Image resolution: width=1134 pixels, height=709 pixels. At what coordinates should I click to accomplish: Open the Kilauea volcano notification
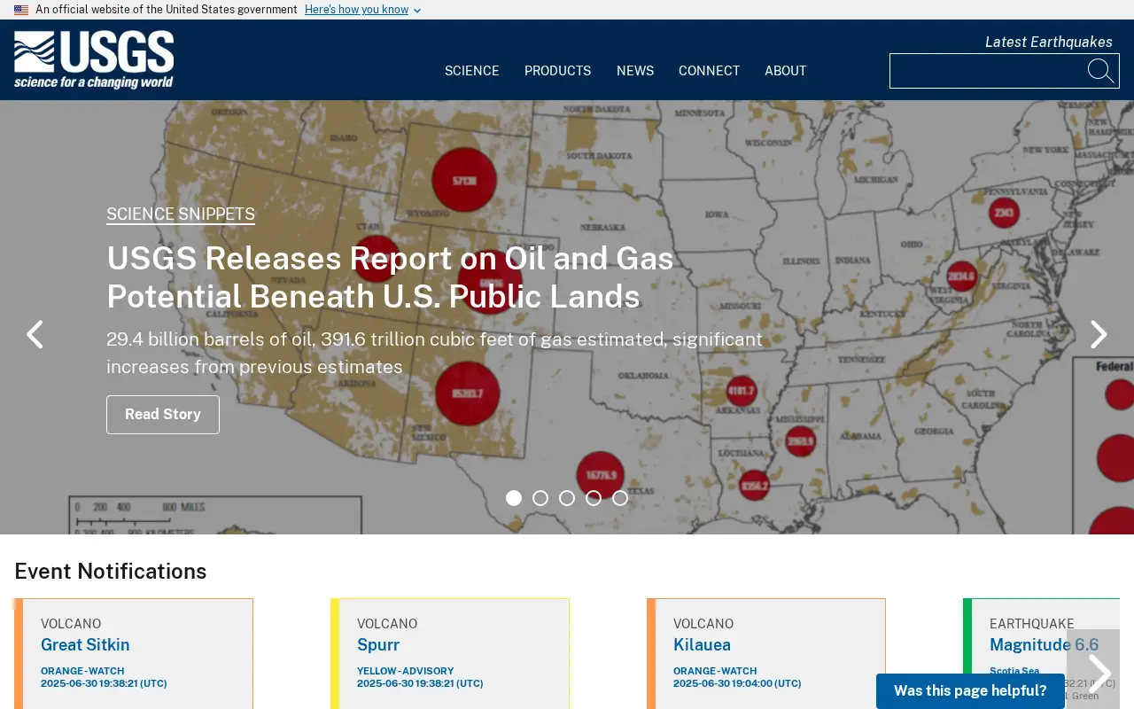pyautogui.click(x=702, y=645)
